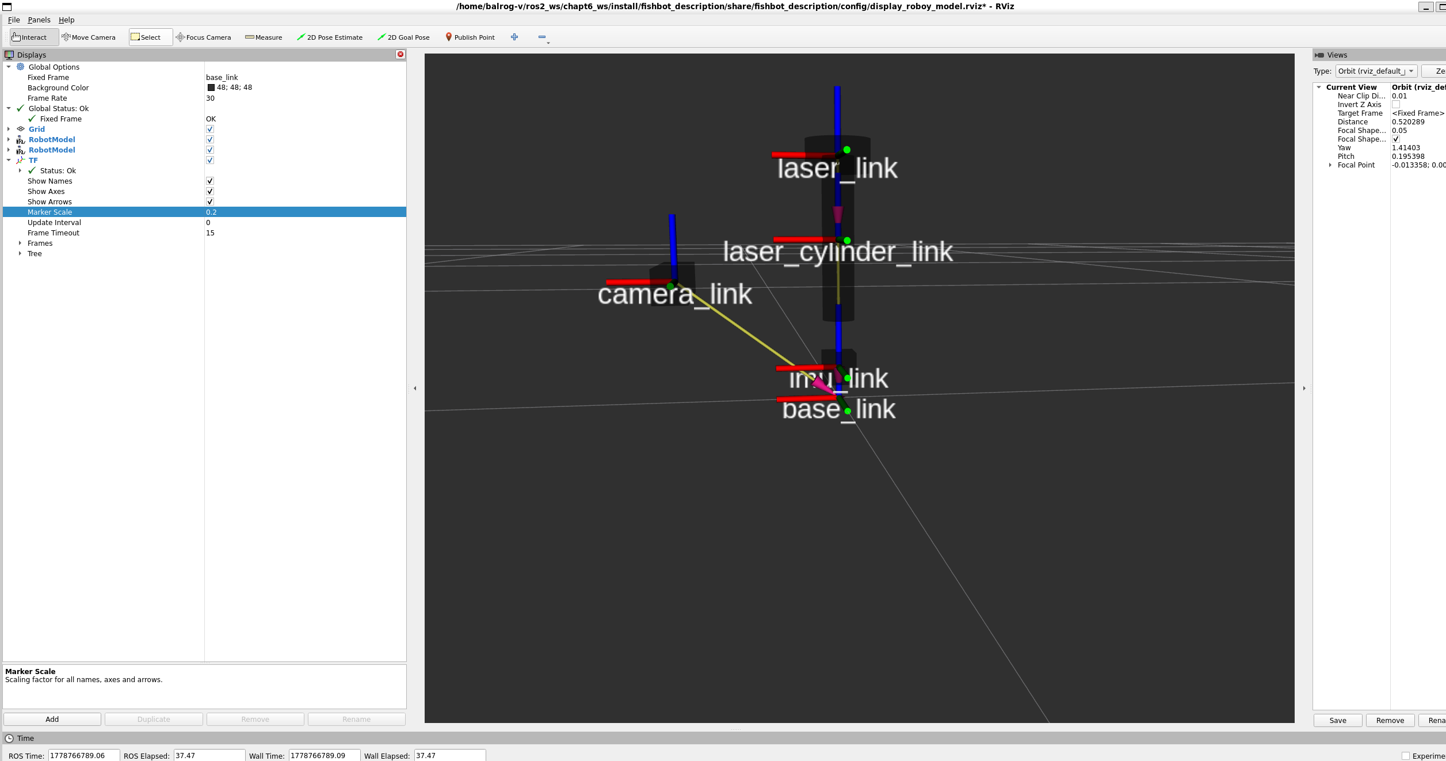Expand the Focal Point property
The image size is (1446, 761).
click(x=1330, y=165)
